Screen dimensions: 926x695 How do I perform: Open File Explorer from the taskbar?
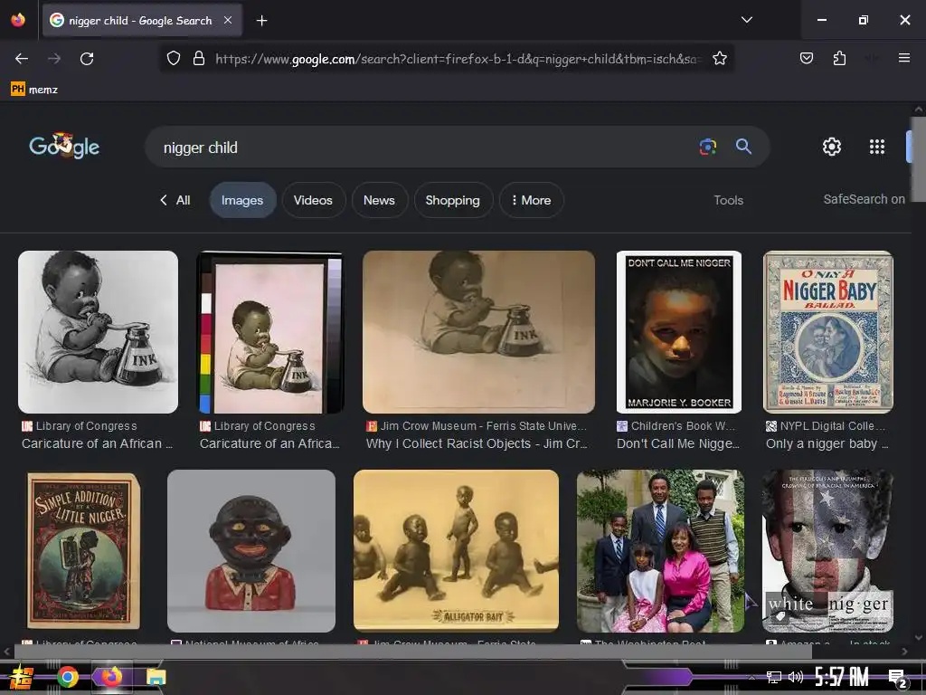[156, 677]
